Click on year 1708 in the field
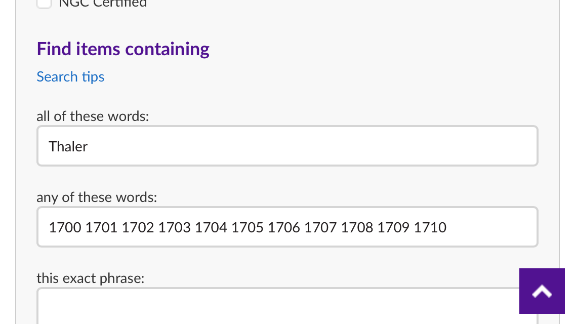575x324 pixels. click(x=357, y=227)
